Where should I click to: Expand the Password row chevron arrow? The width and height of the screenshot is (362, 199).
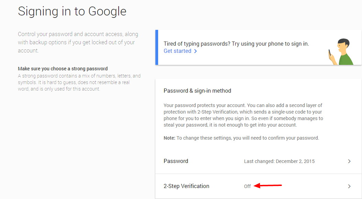coord(349,161)
